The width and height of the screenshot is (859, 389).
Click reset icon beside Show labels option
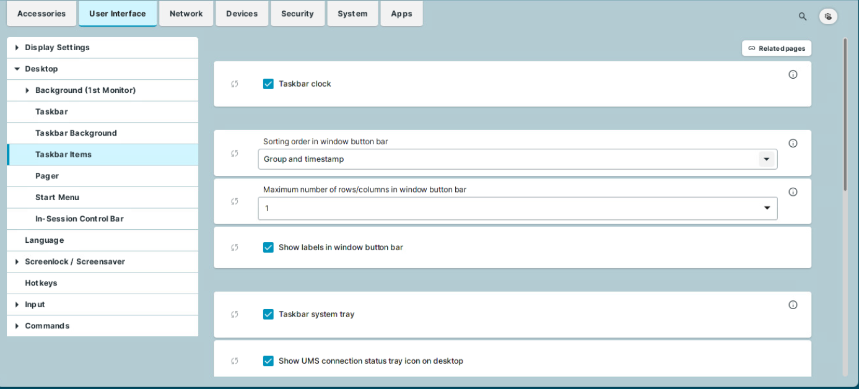click(x=235, y=247)
